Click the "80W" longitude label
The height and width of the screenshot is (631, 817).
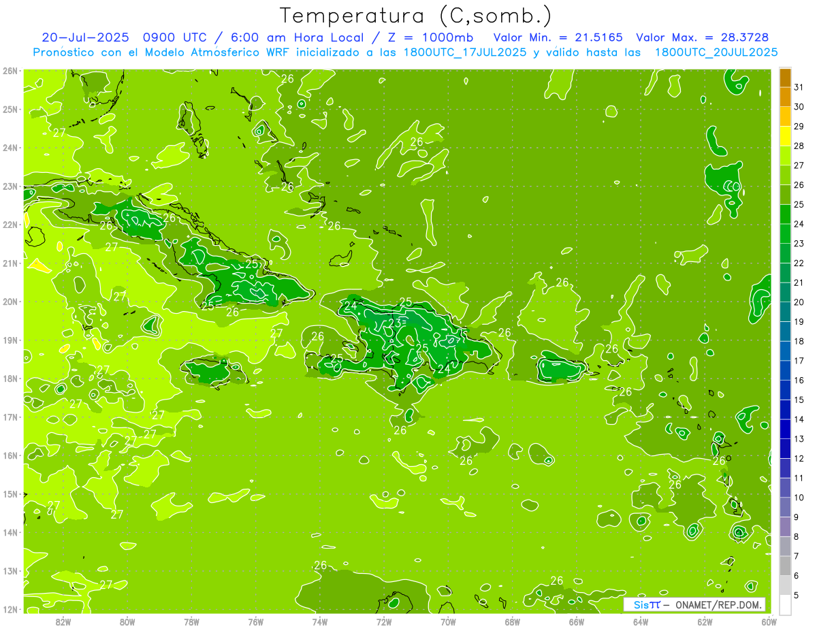(x=127, y=621)
